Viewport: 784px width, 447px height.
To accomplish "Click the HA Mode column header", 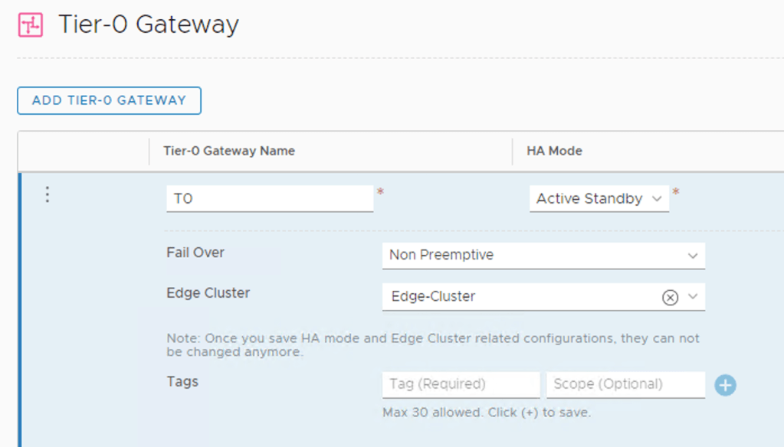I will (554, 151).
